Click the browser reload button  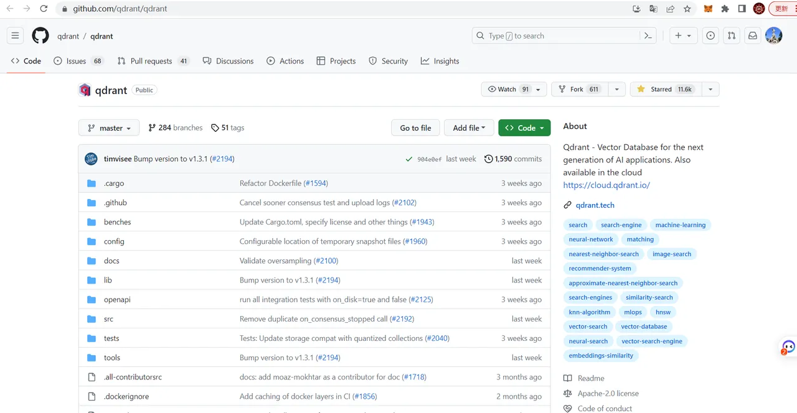coord(44,9)
